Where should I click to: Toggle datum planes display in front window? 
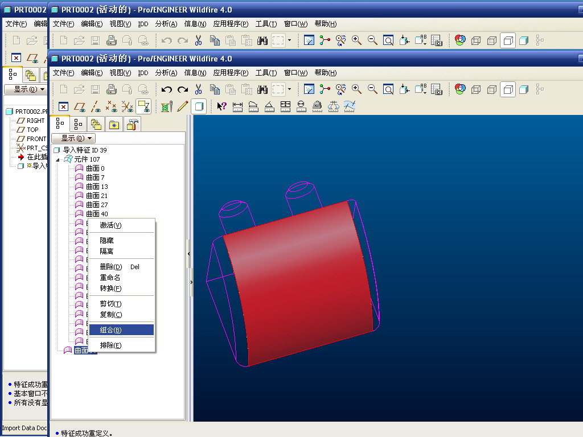(x=80, y=107)
